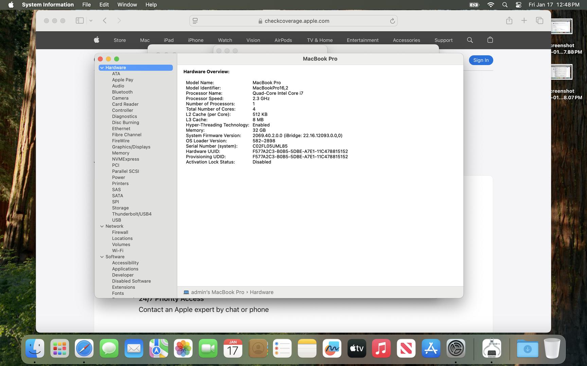Open Mail app in Dock
The image size is (587, 366).
coord(134,348)
